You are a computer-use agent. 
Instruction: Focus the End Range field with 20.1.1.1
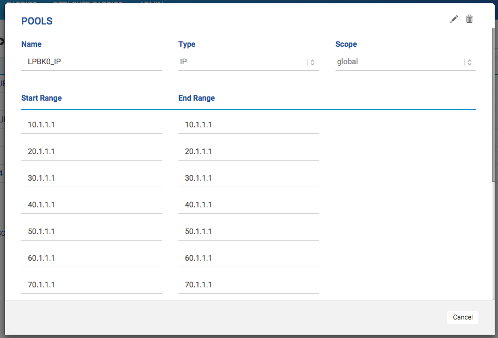pyautogui.click(x=248, y=151)
